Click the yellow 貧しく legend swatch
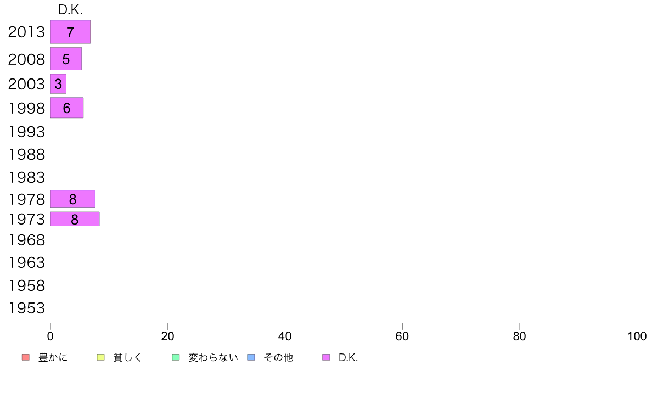The image size is (652, 404). 100,357
